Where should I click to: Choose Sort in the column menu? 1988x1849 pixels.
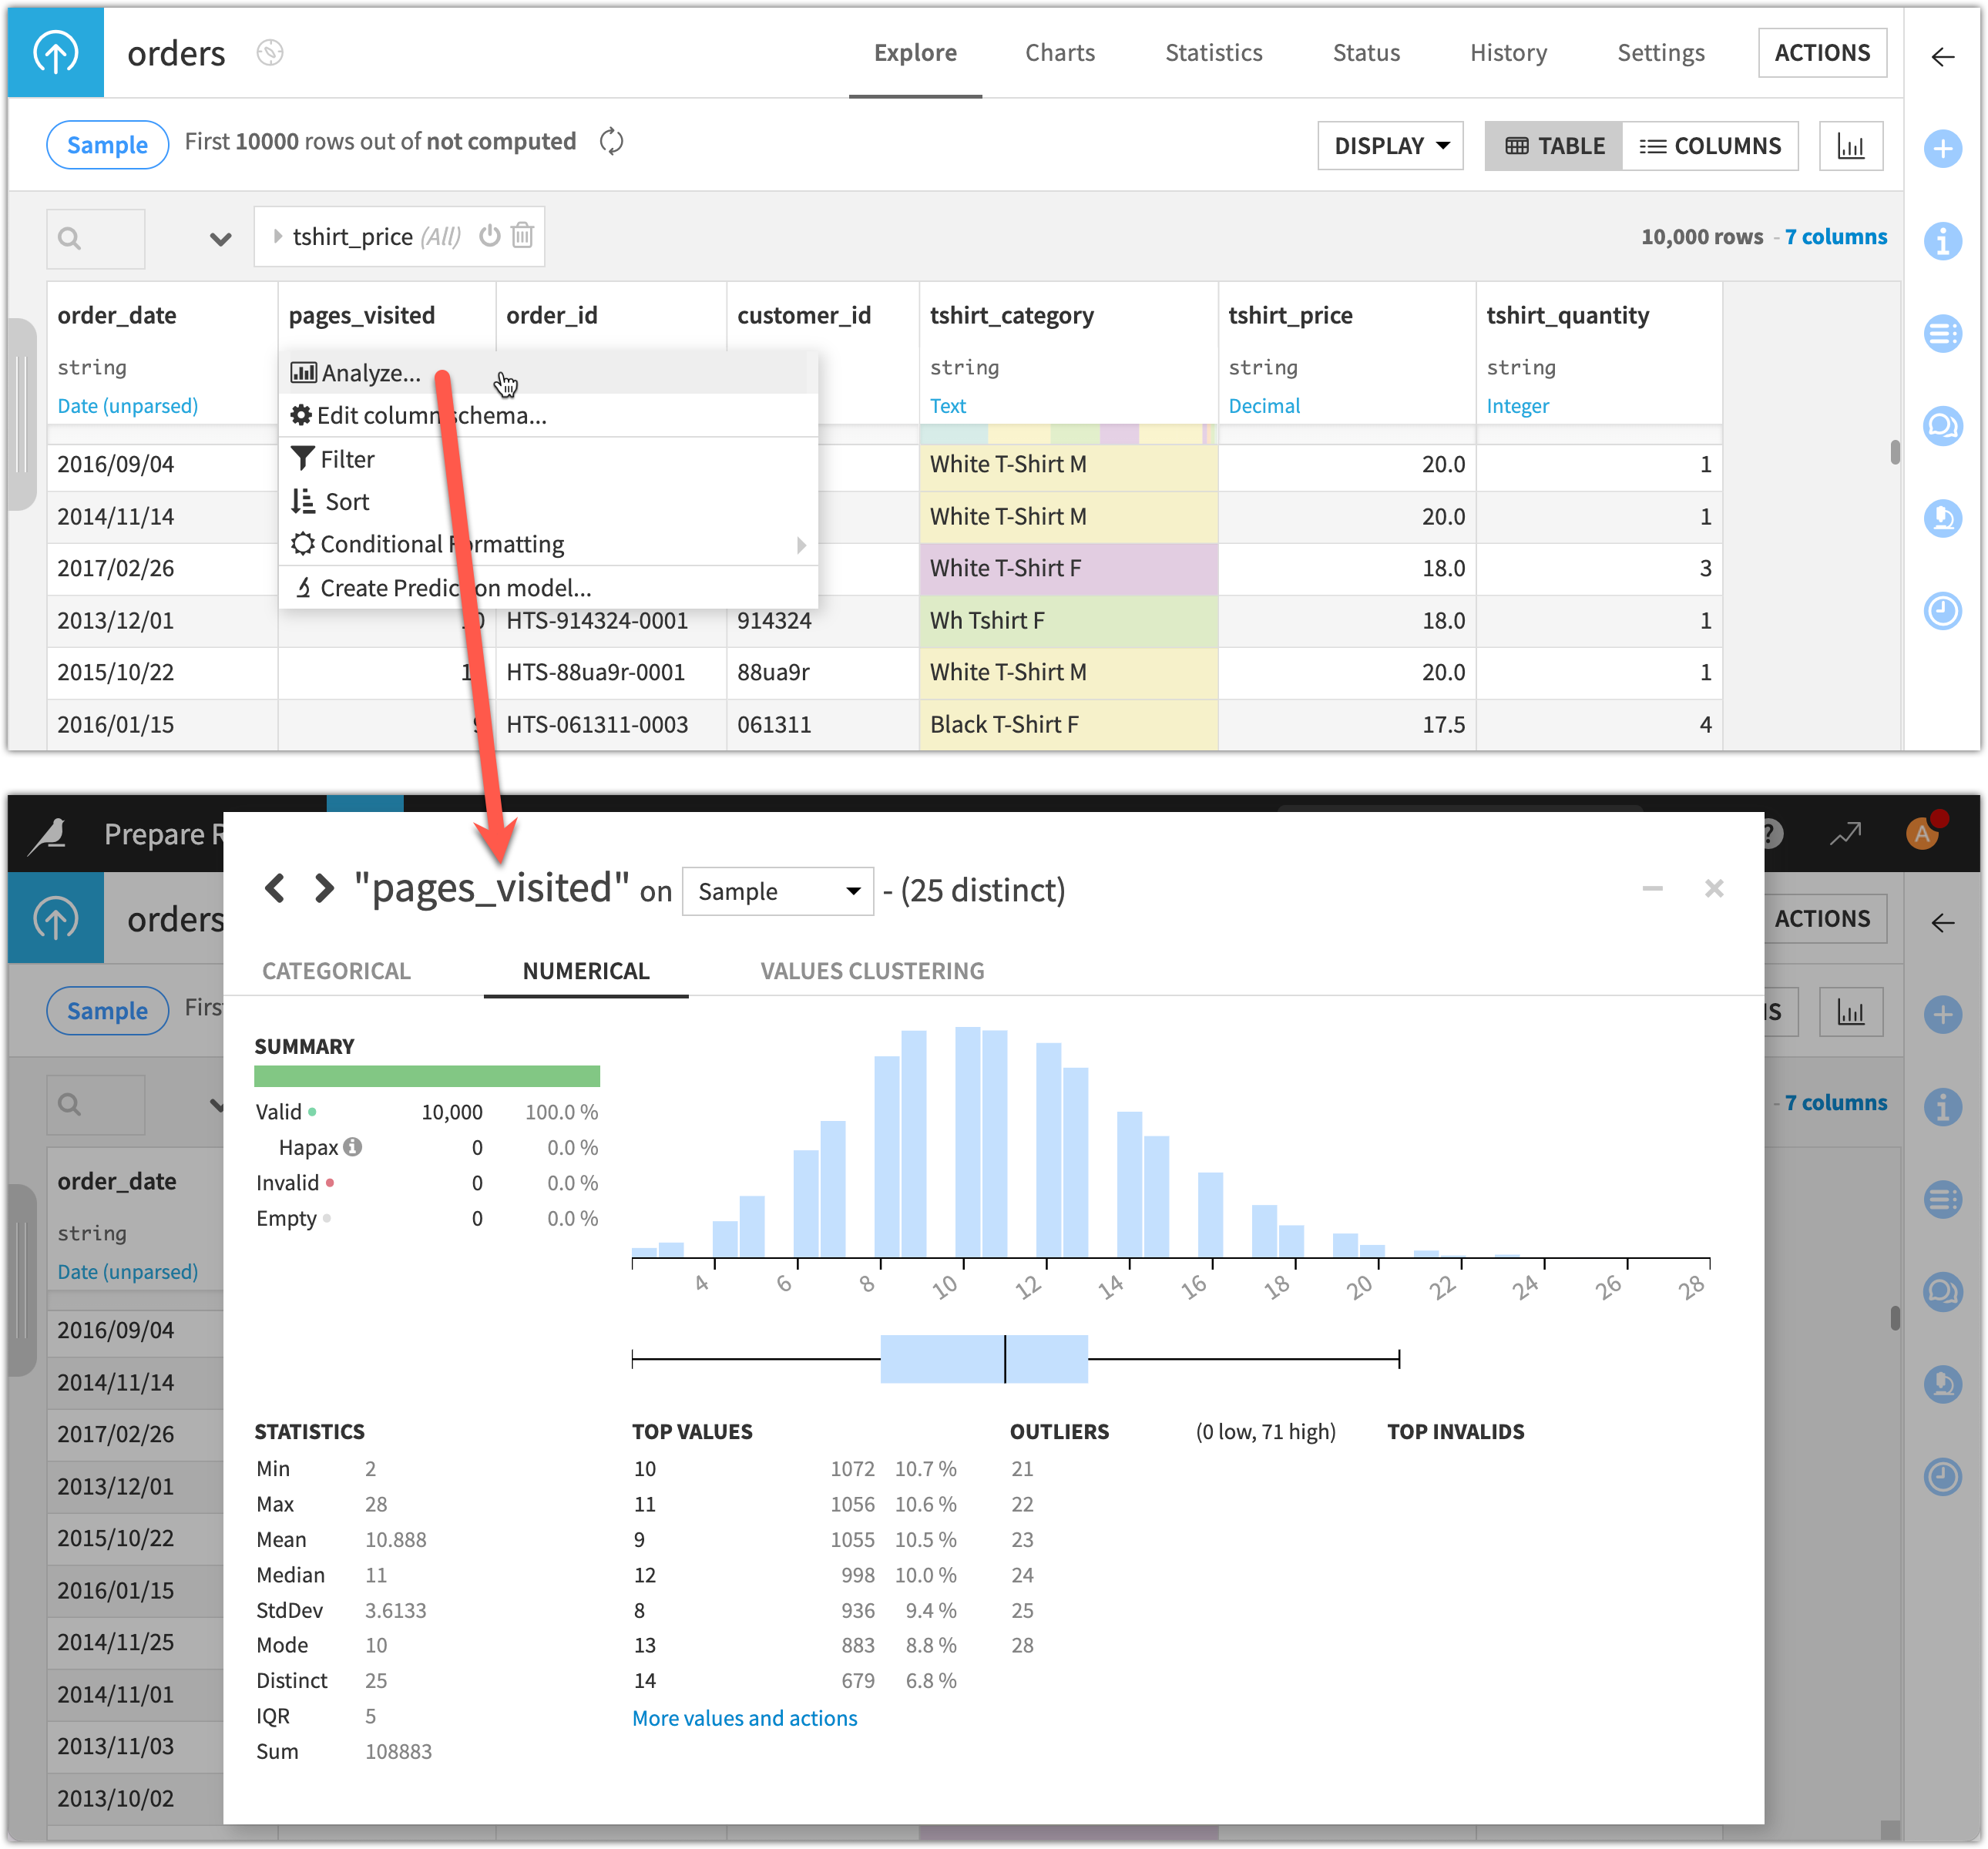[x=548, y=502]
